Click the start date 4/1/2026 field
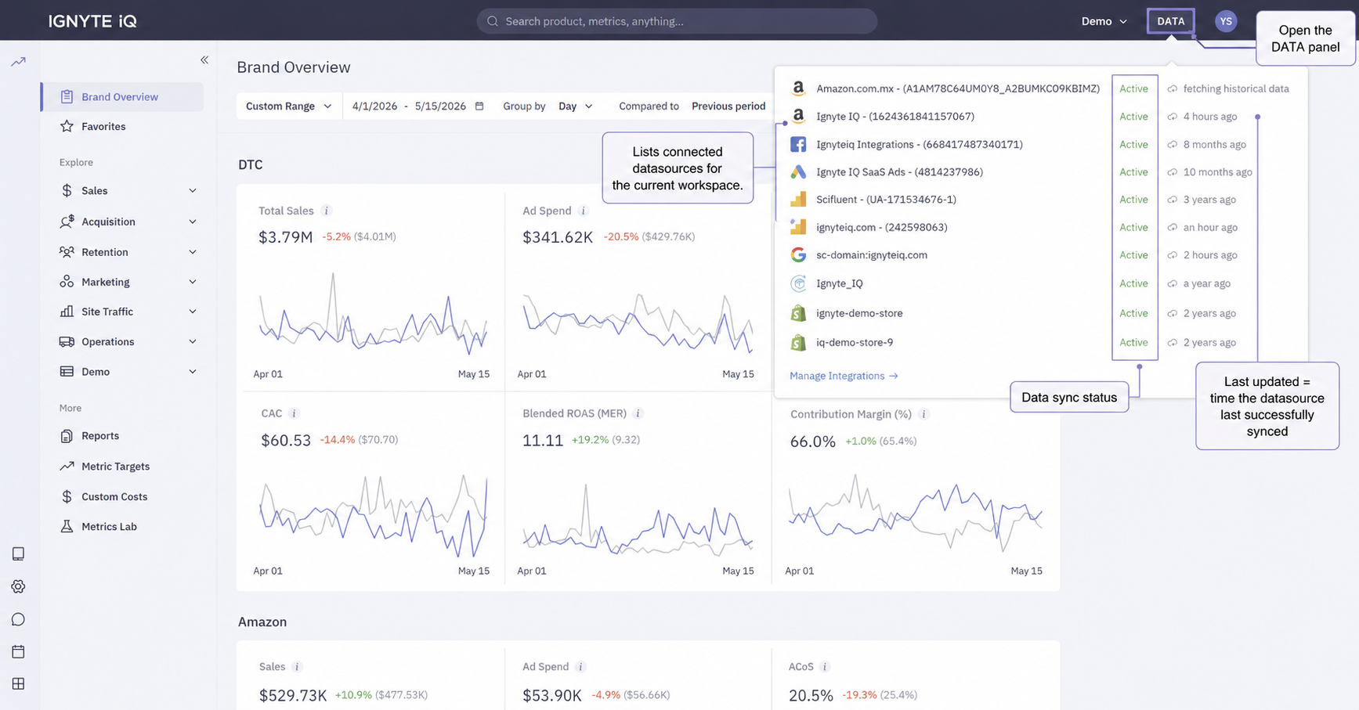 [x=375, y=106]
